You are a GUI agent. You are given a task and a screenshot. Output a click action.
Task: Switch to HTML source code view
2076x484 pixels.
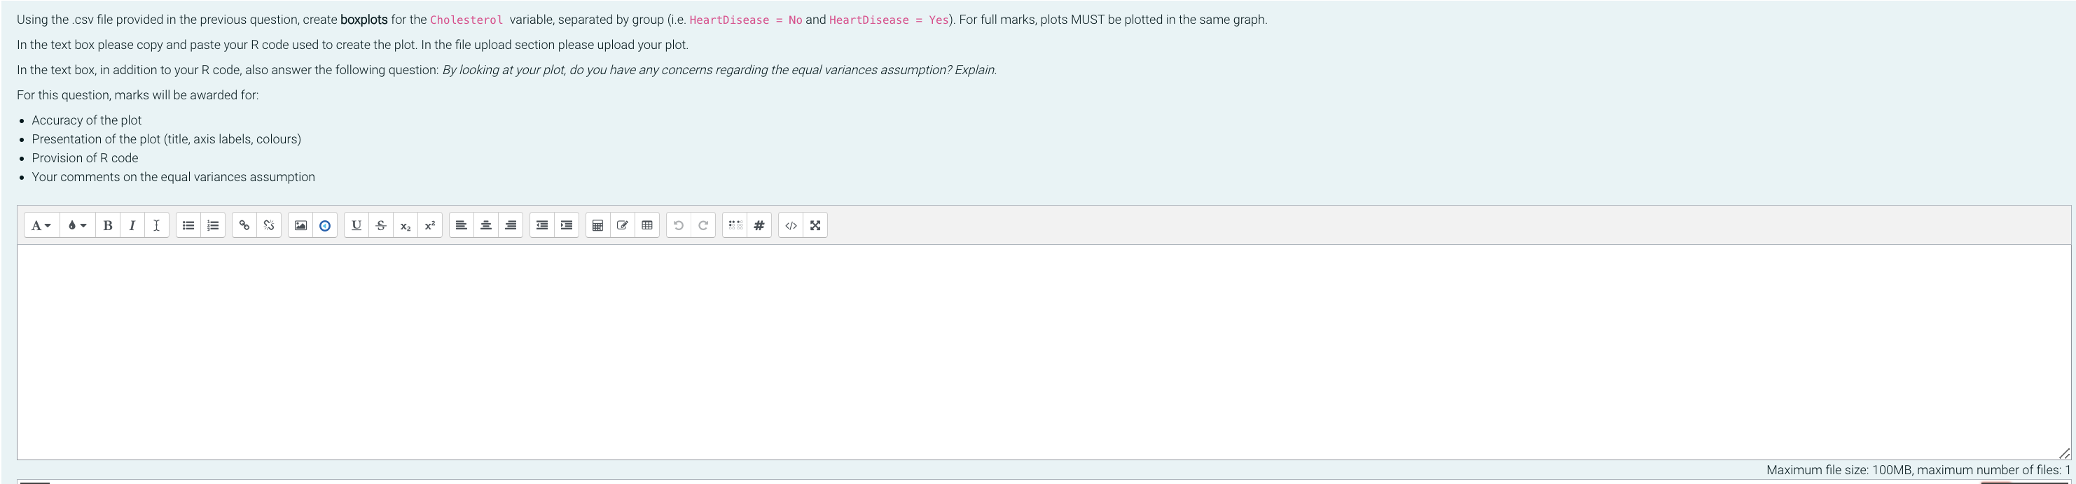point(791,225)
